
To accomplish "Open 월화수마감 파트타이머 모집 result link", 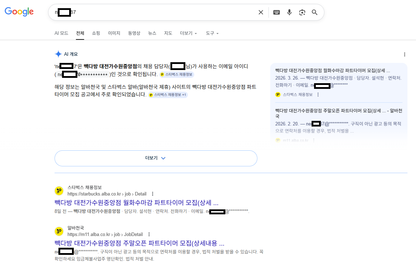I will click(x=136, y=203).
